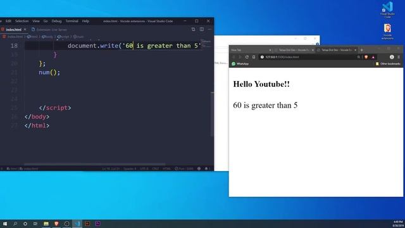The width and height of the screenshot is (405, 228).
Task: Open the Brave Rewards triangle icon
Action: (x=373, y=57)
